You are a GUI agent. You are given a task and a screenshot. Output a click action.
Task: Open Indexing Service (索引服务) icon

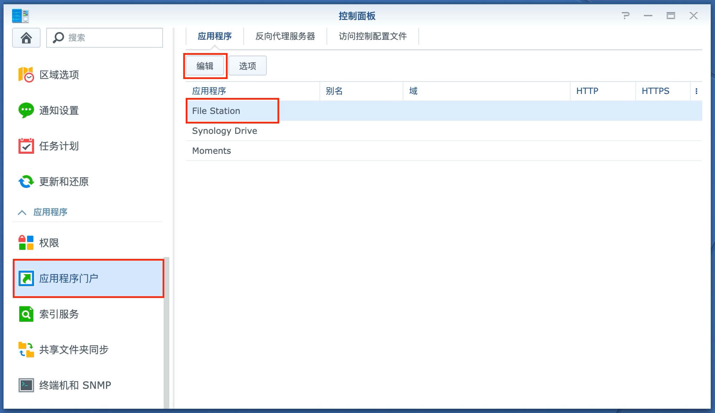tap(26, 314)
